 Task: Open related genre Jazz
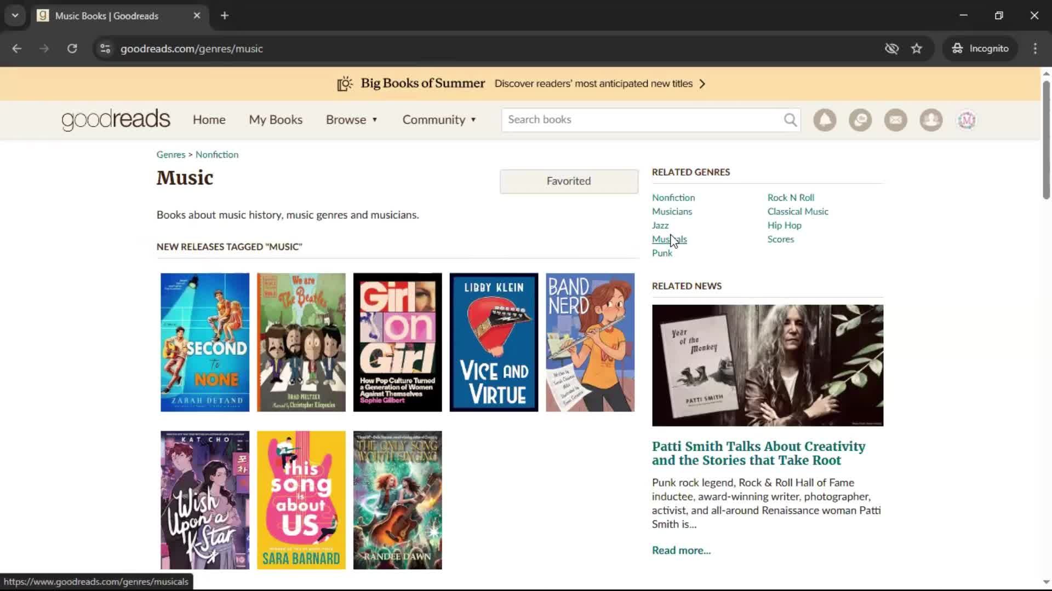tap(660, 225)
